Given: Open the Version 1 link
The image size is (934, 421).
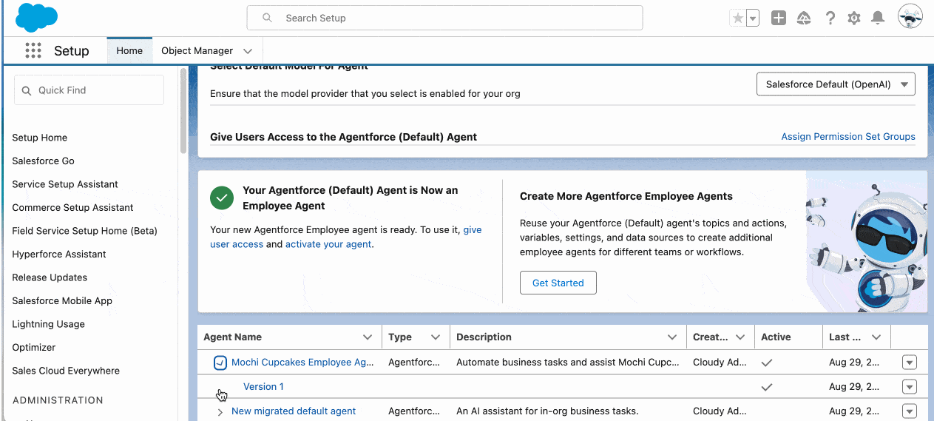Looking at the screenshot, I should [x=263, y=387].
